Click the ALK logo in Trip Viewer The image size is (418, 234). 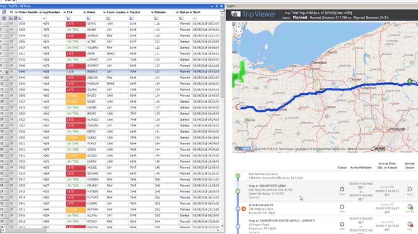[x=235, y=14]
